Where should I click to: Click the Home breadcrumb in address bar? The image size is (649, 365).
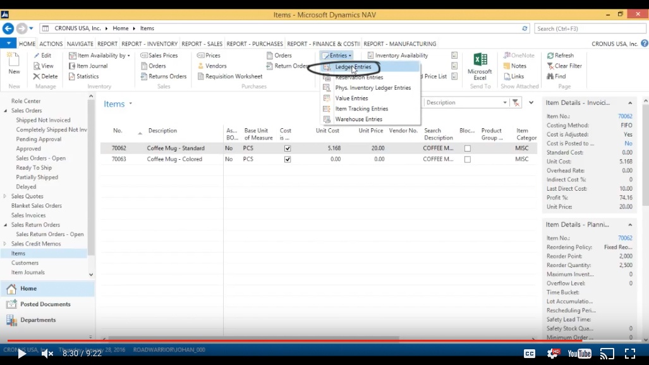pyautogui.click(x=121, y=28)
